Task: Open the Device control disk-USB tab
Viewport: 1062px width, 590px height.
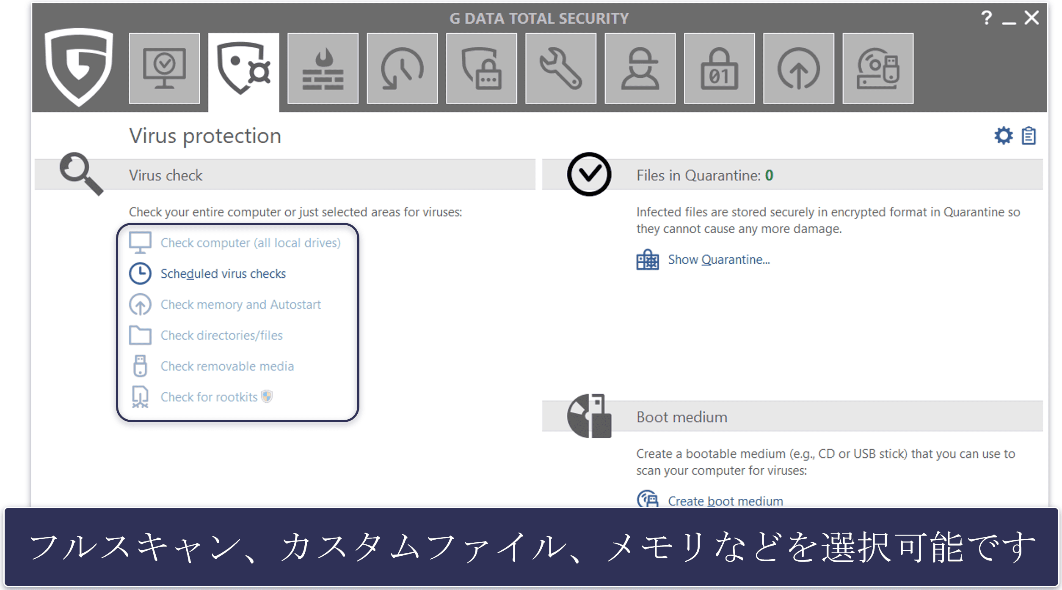Action: tap(878, 68)
